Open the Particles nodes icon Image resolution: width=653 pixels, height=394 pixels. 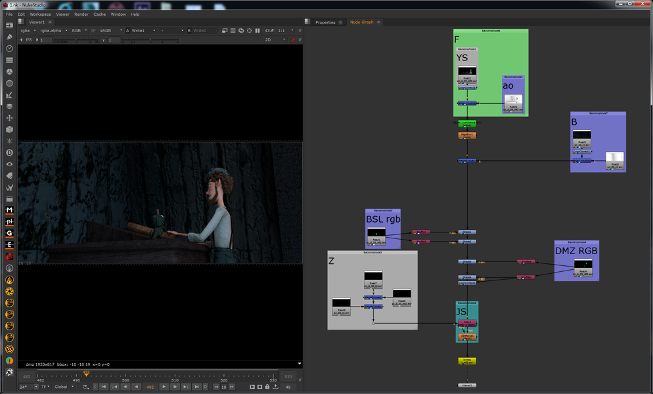[x=9, y=141]
